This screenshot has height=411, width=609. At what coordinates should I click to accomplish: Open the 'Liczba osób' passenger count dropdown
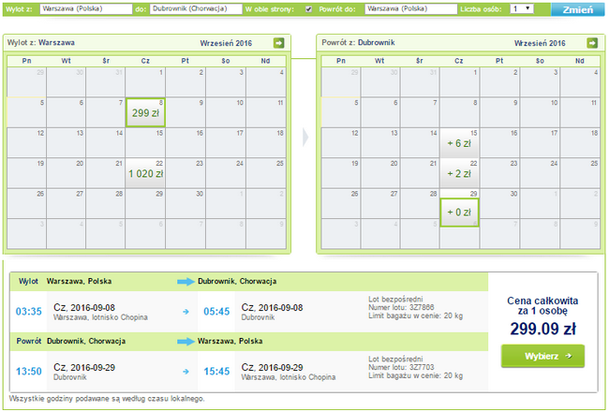(x=522, y=8)
